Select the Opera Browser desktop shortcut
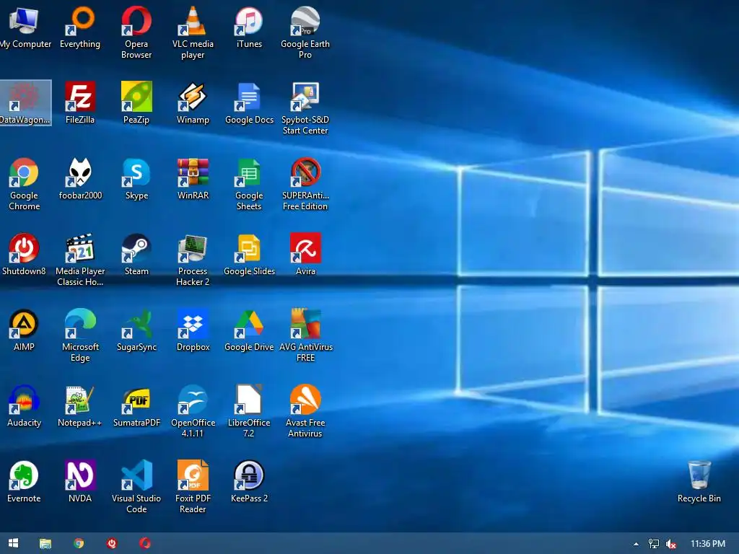 (x=136, y=33)
